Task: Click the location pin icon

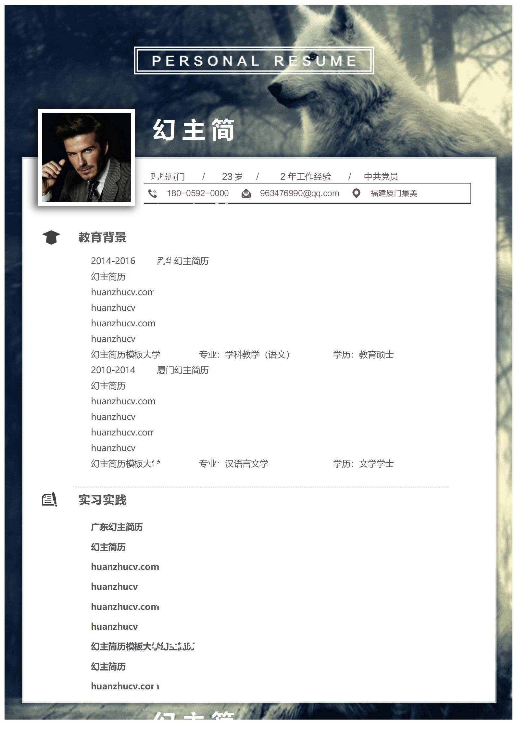Action: (356, 194)
